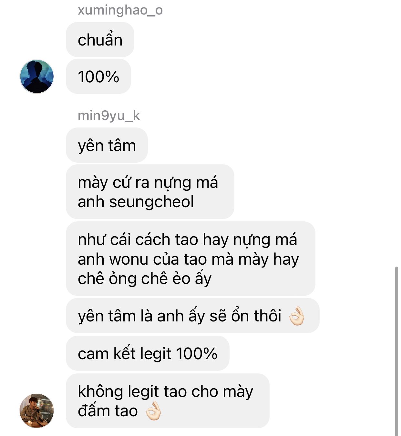This screenshot has width=401, height=436.
Task: Click the OK hand emoji after "đấm tao"
Action: pos(153,411)
